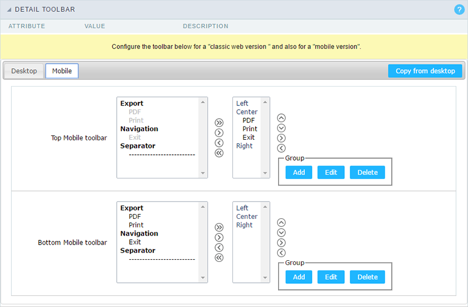Screen dimensions: 468x307
Task: Select PDF in Bottom Mobile toolbar available list
Action: point(134,217)
